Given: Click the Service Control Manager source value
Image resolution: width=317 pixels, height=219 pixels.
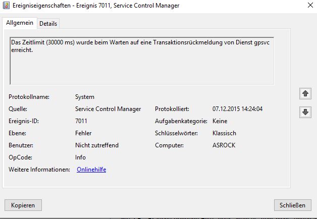Looking at the screenshot, I should 108,109.
